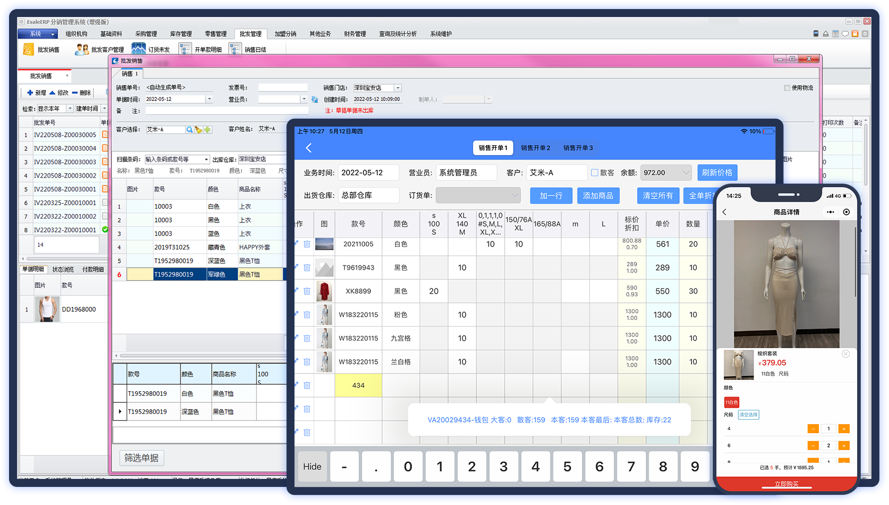The image size is (889, 505).
Task: Tap the 清空选择 link on the phone
Action: point(748,415)
